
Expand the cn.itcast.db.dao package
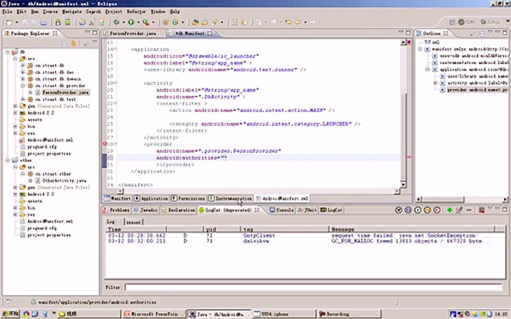click(23, 72)
